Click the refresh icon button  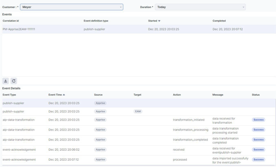(13, 81)
